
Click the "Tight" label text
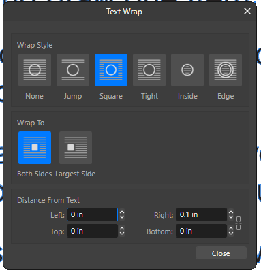point(149,96)
